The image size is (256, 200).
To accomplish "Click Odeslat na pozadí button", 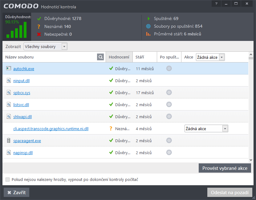I will (230, 193).
